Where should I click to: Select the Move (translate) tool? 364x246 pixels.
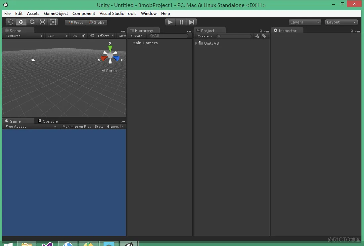tap(21, 22)
